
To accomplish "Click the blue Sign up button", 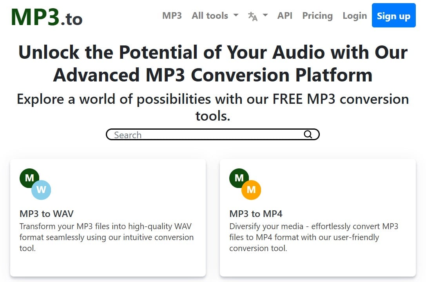I will [x=394, y=15].
